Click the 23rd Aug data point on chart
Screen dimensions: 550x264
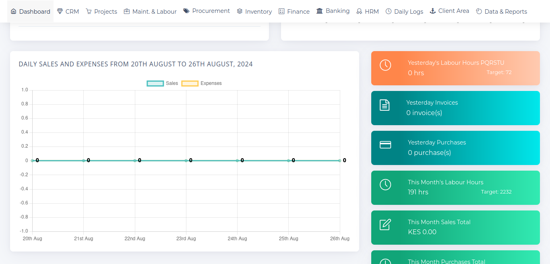[x=186, y=161]
